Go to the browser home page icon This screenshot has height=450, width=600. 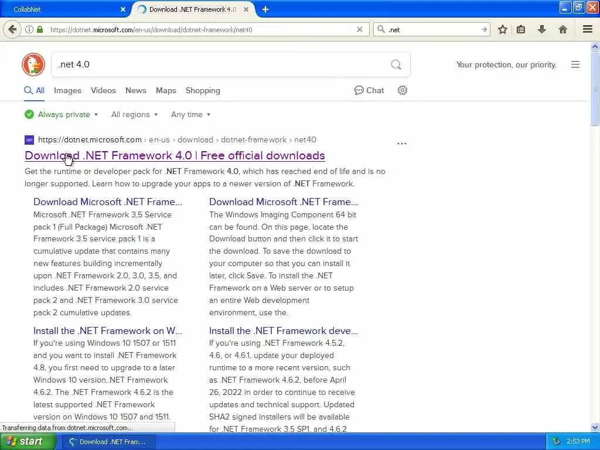pyautogui.click(x=562, y=29)
